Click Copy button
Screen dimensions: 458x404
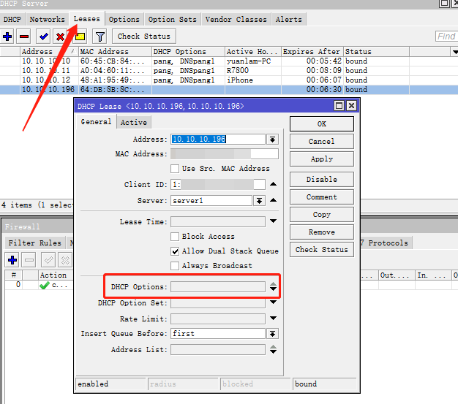pyautogui.click(x=322, y=214)
